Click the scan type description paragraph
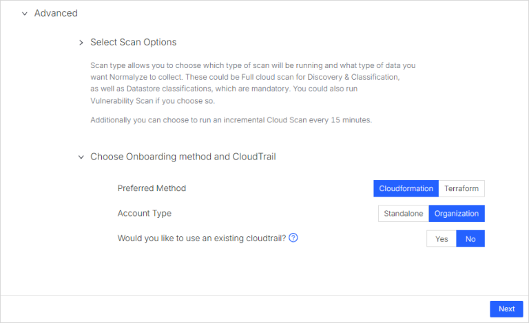 point(252,77)
